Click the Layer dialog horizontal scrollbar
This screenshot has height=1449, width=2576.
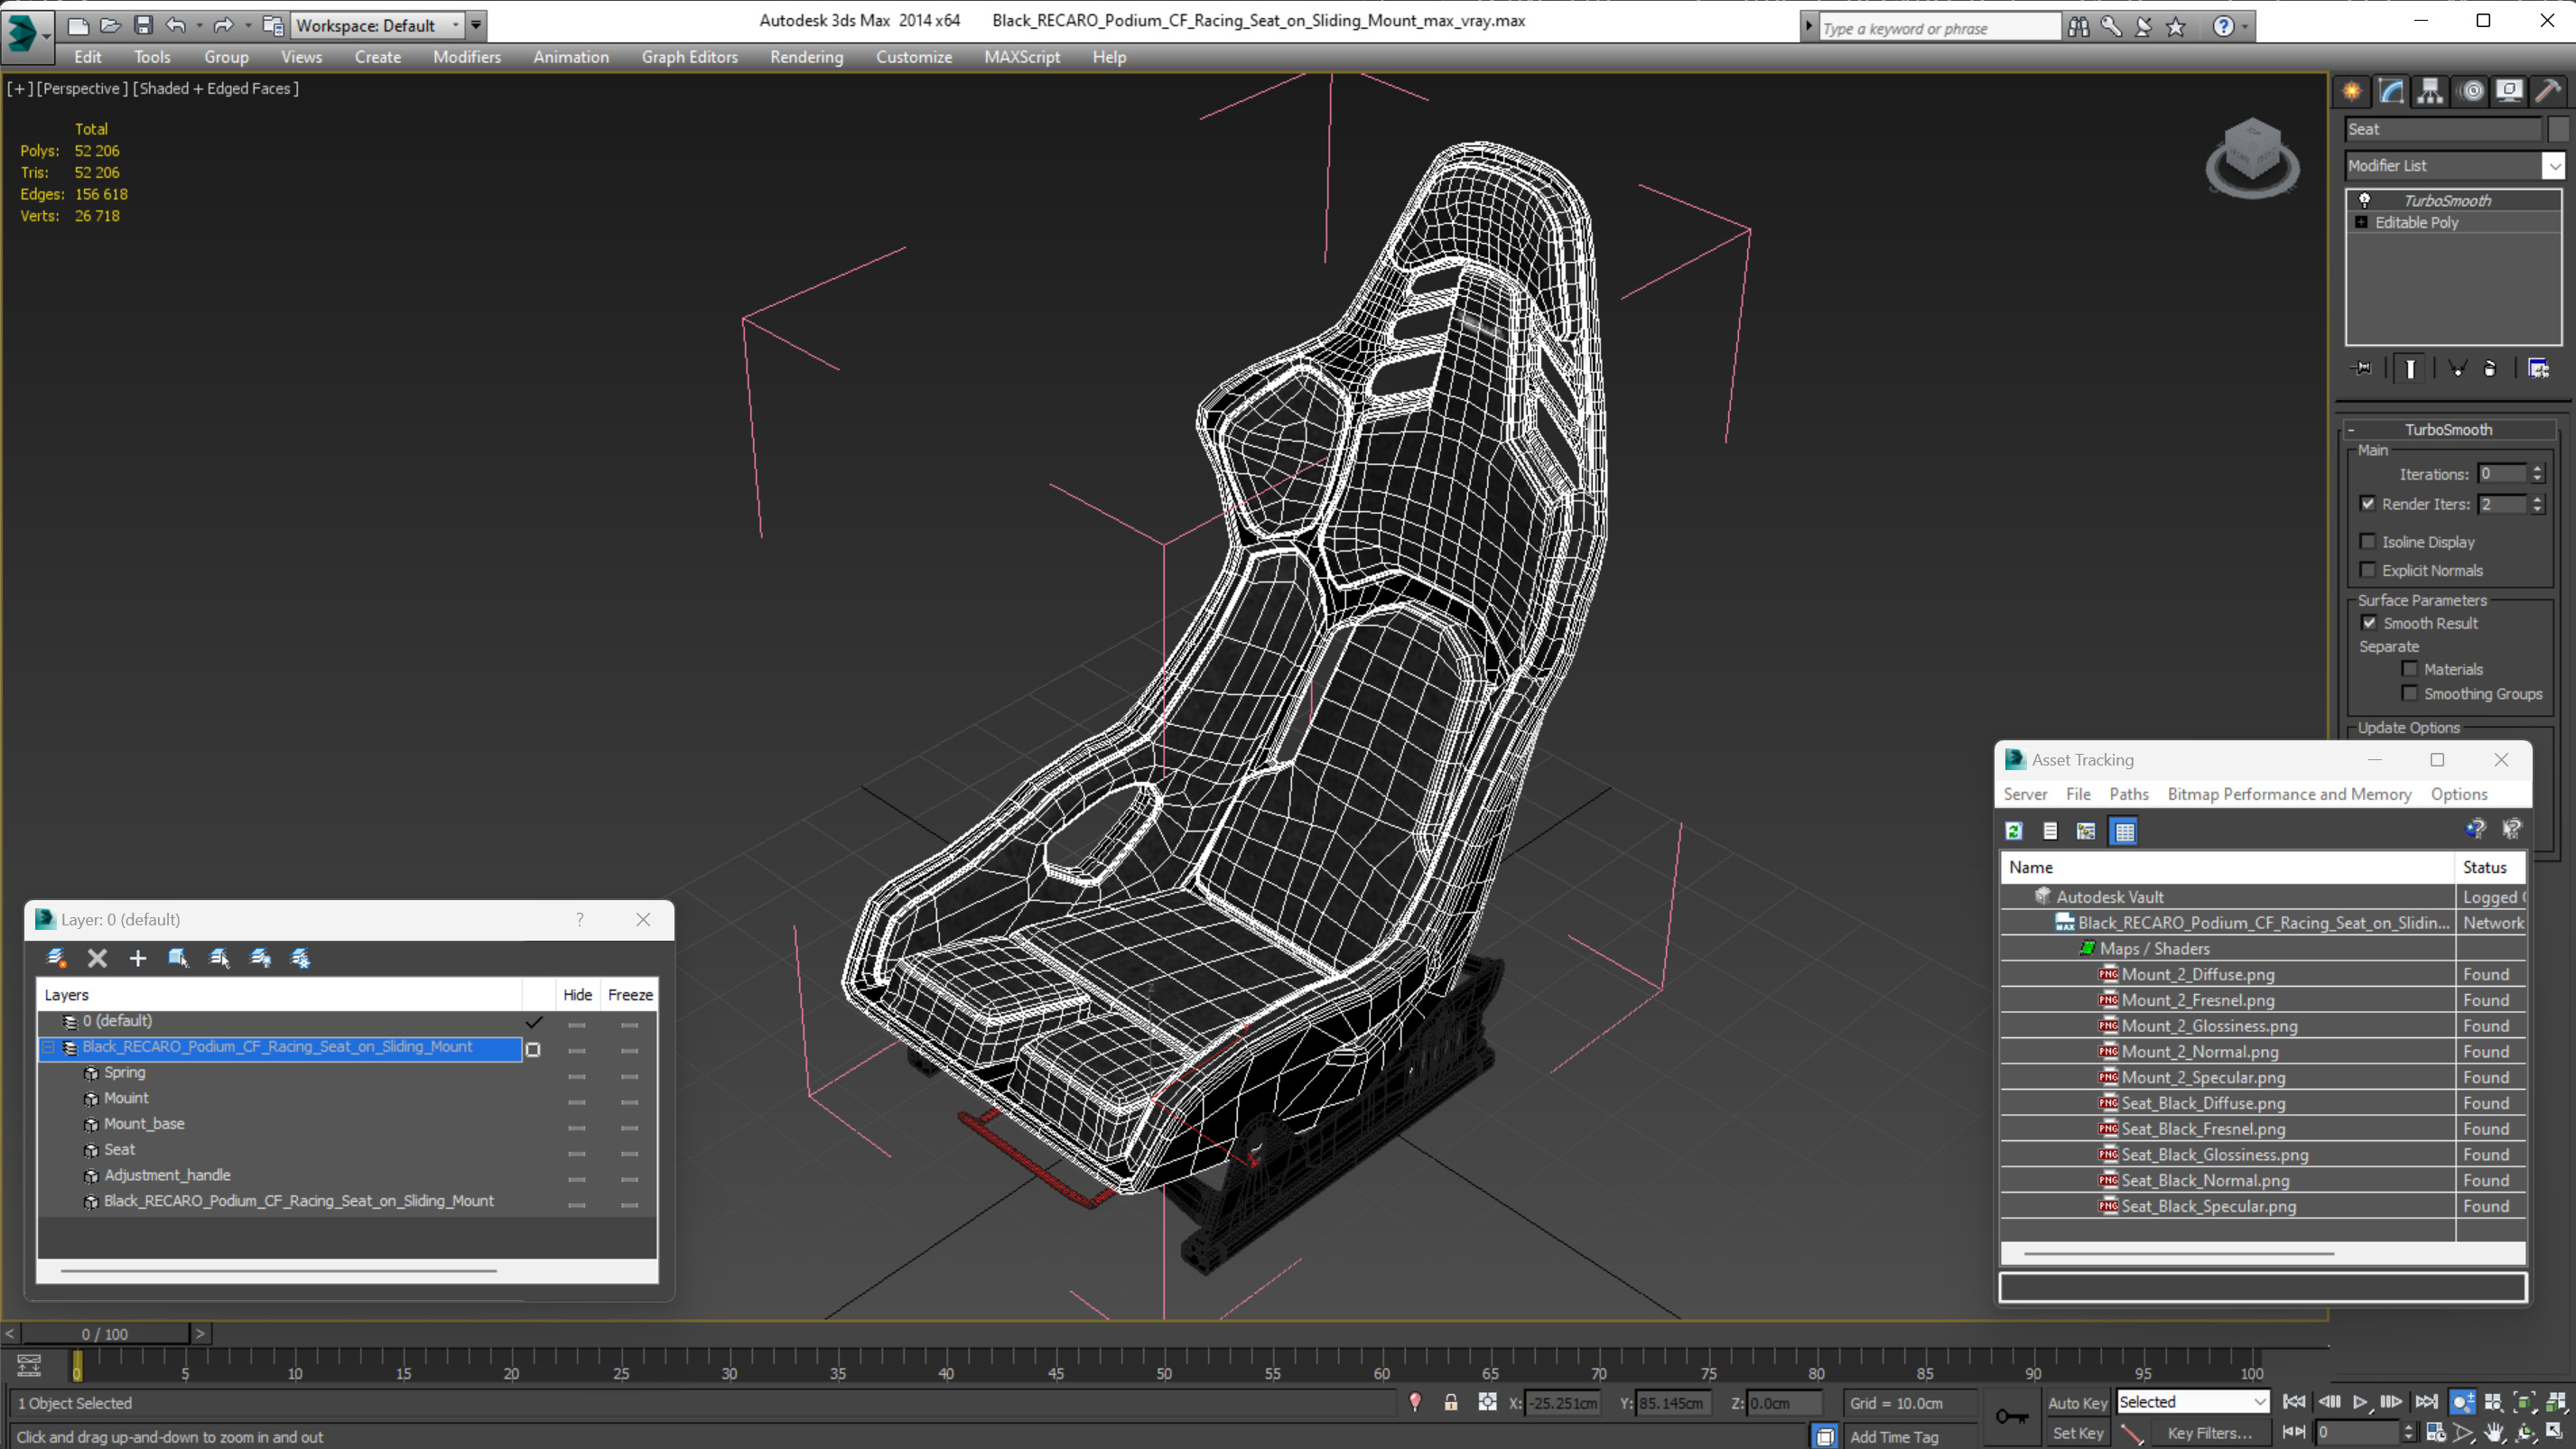pos(278,1271)
